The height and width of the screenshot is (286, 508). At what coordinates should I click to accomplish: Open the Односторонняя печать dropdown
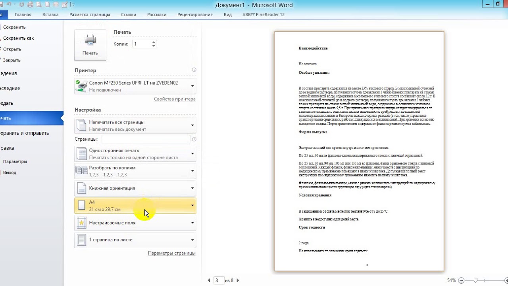point(135,154)
